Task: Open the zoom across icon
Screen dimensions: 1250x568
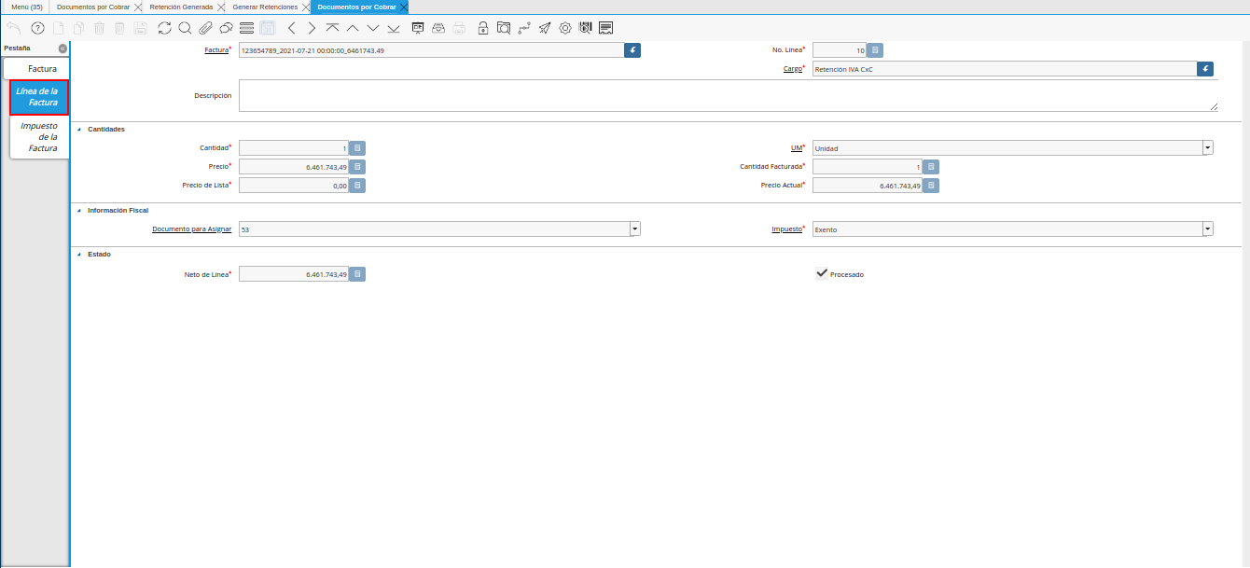Action: [504, 28]
